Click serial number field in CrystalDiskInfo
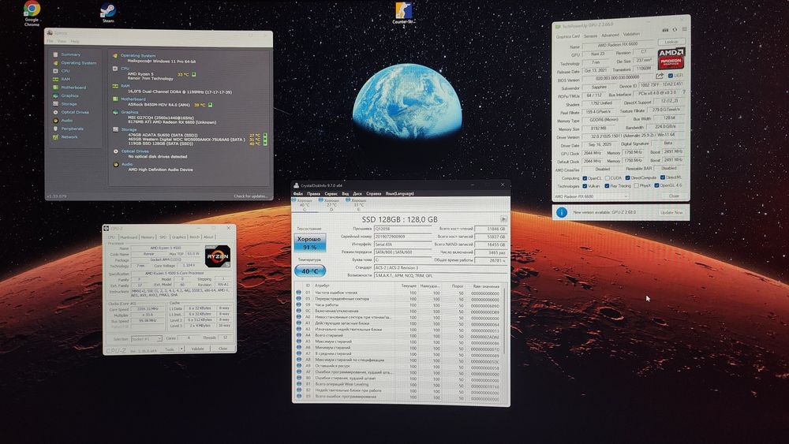The width and height of the screenshot is (789, 444). pos(403,237)
